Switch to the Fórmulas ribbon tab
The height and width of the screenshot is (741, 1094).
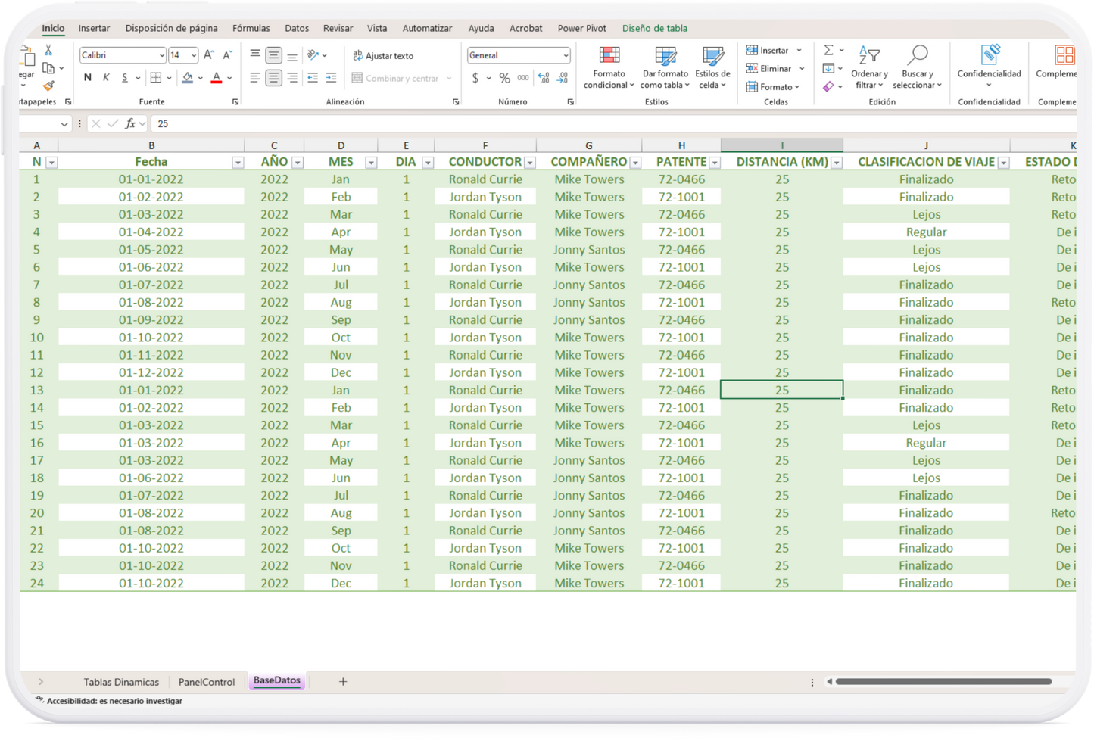(x=251, y=28)
